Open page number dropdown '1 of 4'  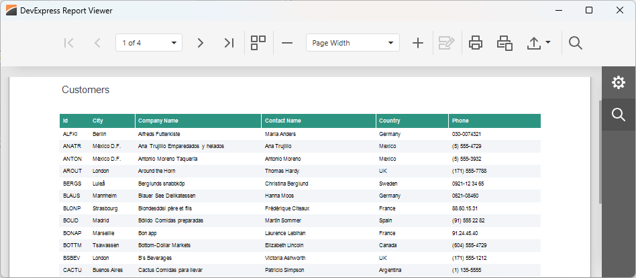tap(149, 43)
